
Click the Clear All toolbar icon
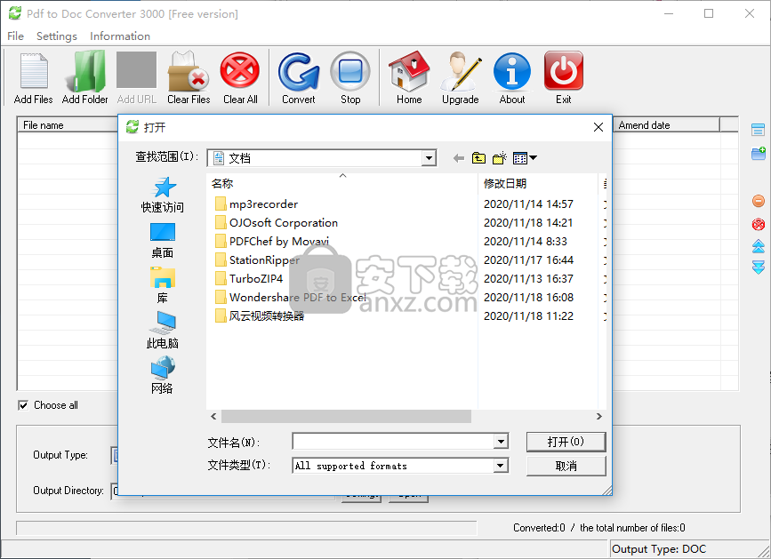coord(240,77)
